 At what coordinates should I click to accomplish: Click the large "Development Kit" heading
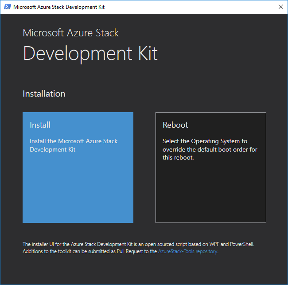[x=90, y=53]
